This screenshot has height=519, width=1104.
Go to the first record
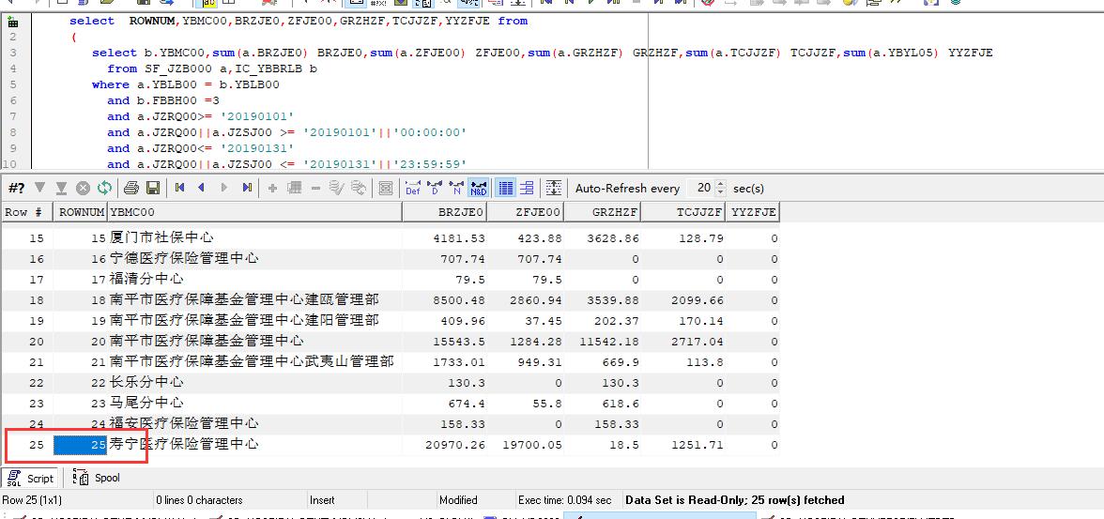click(179, 188)
